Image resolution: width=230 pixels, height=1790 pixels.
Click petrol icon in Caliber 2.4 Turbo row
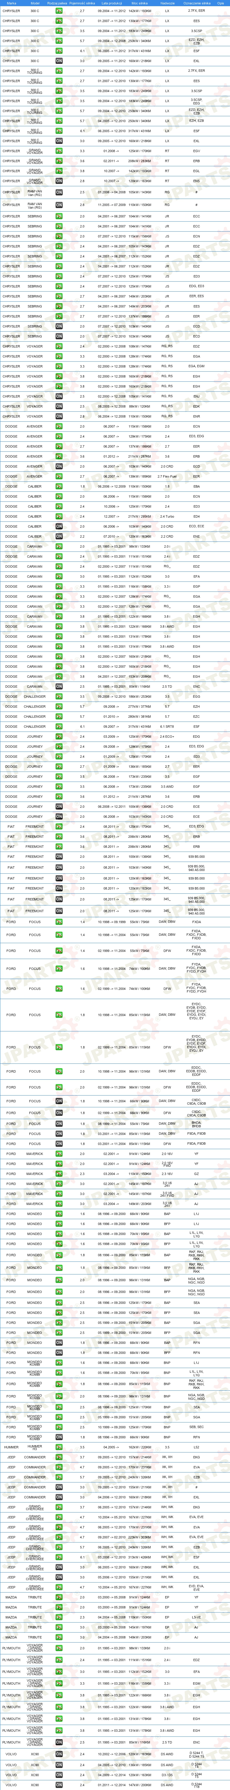[x=59, y=516]
